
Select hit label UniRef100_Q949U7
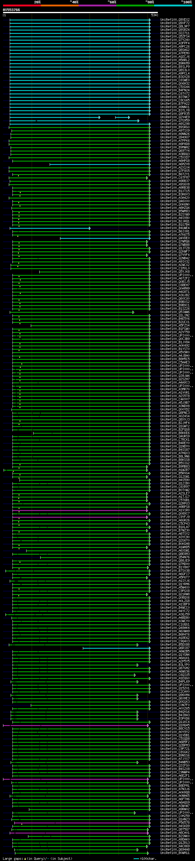pyautogui.click(x=175, y=137)
